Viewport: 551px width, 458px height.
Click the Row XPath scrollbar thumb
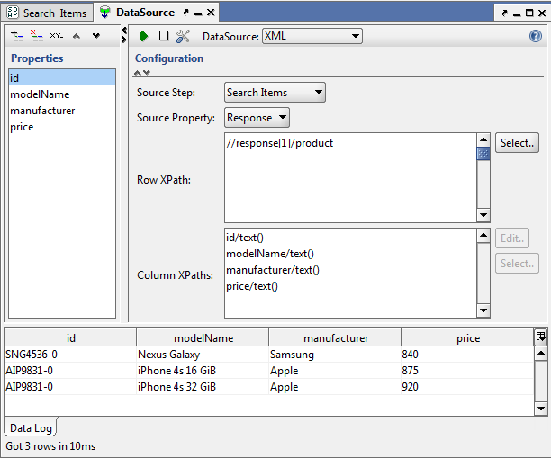tap(483, 154)
